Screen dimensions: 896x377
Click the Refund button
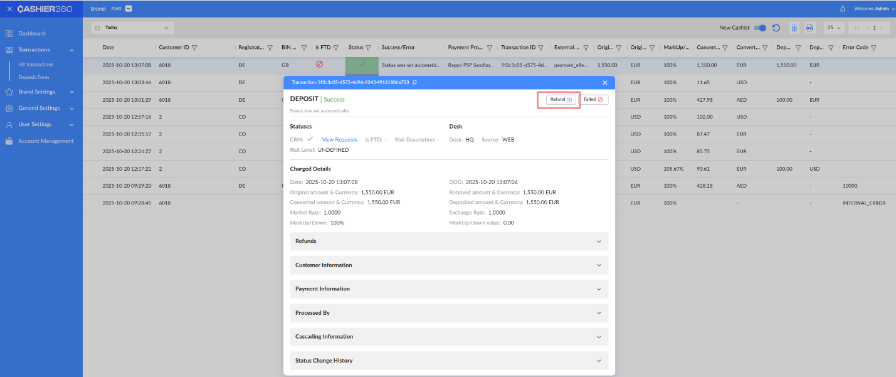click(561, 100)
